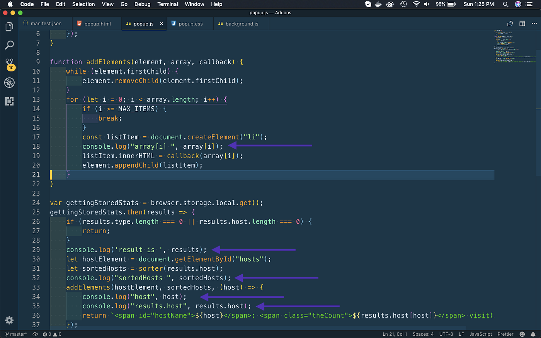Change indentation via Spaces: 4

coord(423,334)
